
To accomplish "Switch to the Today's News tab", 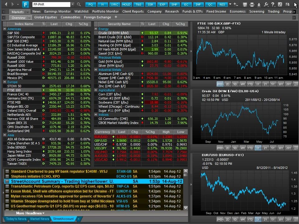I will pyautogui.click(x=16, y=219).
